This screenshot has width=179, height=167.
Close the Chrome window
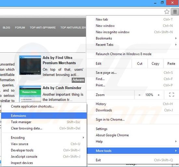172,3
